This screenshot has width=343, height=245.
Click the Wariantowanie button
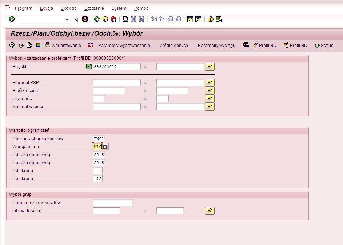[x=63, y=45]
